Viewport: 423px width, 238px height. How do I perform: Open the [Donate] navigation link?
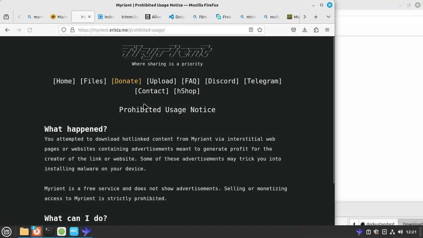pos(126,81)
